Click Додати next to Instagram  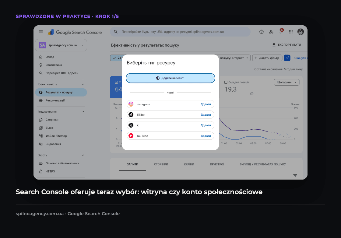pyautogui.click(x=206, y=104)
